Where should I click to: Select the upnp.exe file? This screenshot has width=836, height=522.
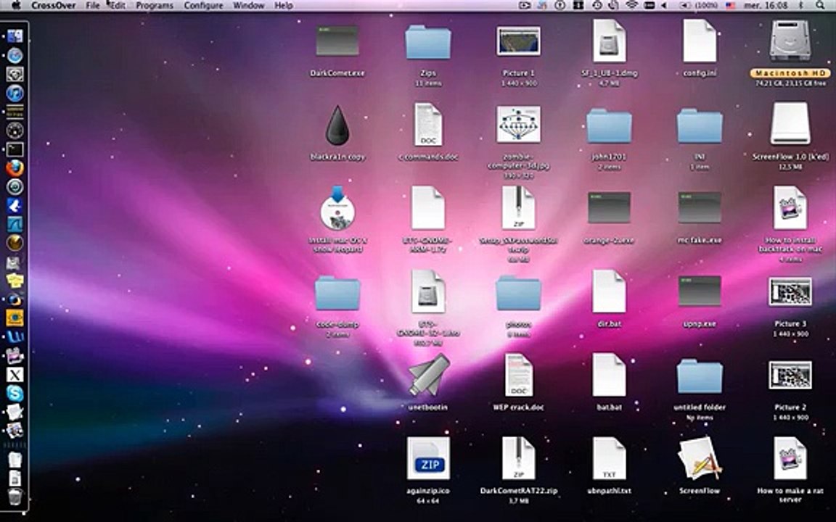point(700,292)
